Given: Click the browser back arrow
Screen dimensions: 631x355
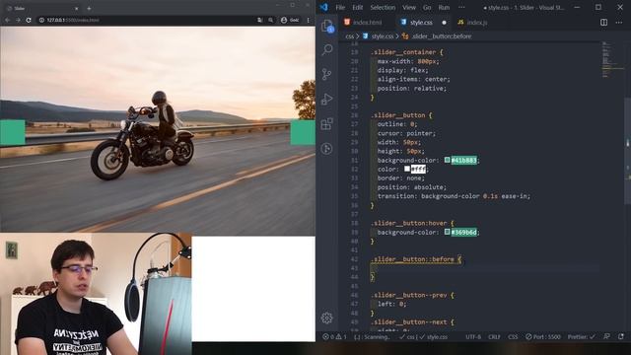Looking at the screenshot, I should (x=7, y=20).
